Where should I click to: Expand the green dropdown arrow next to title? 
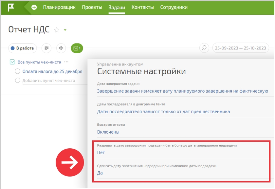point(65,30)
